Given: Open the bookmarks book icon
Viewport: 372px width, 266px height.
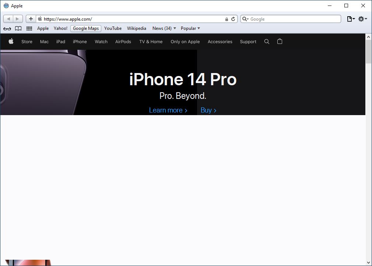Looking at the screenshot, I should 18,28.
